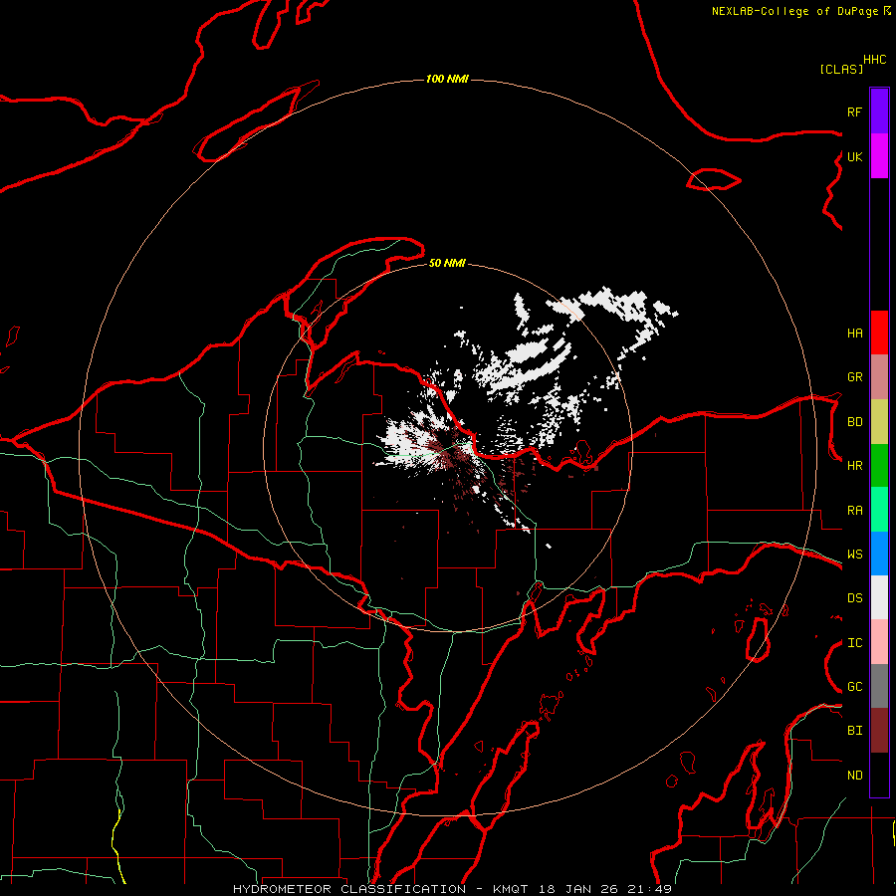This screenshot has width=896, height=896.
Task: Click the IC legend label
Action: click(x=854, y=643)
